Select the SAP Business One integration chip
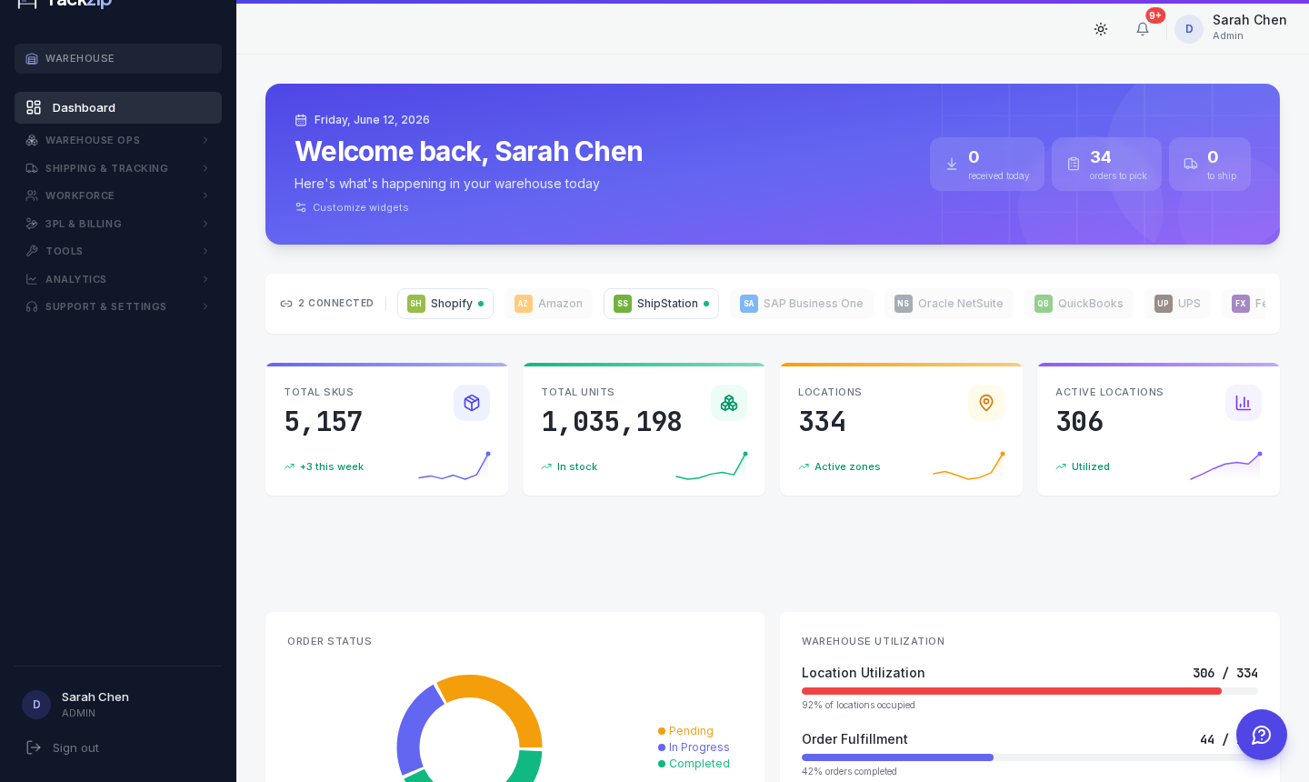This screenshot has height=782, width=1309. point(802,304)
